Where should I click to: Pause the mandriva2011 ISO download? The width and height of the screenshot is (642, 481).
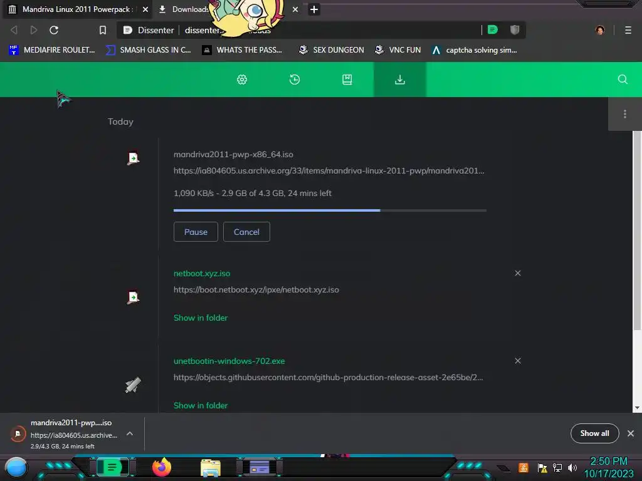click(x=196, y=232)
